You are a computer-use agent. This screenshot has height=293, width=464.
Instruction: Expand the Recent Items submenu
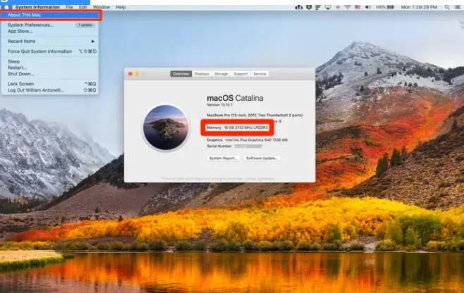click(x=49, y=42)
